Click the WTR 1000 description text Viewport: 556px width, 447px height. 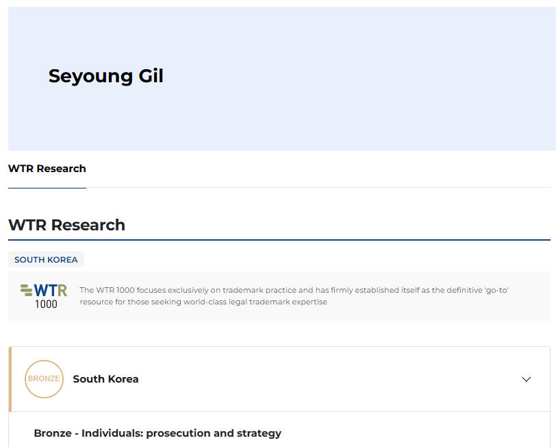[x=294, y=291]
